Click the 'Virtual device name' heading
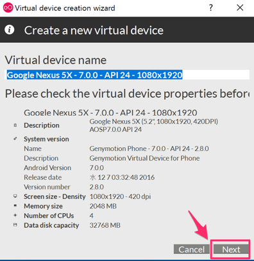254x261 pixels. coord(56,60)
